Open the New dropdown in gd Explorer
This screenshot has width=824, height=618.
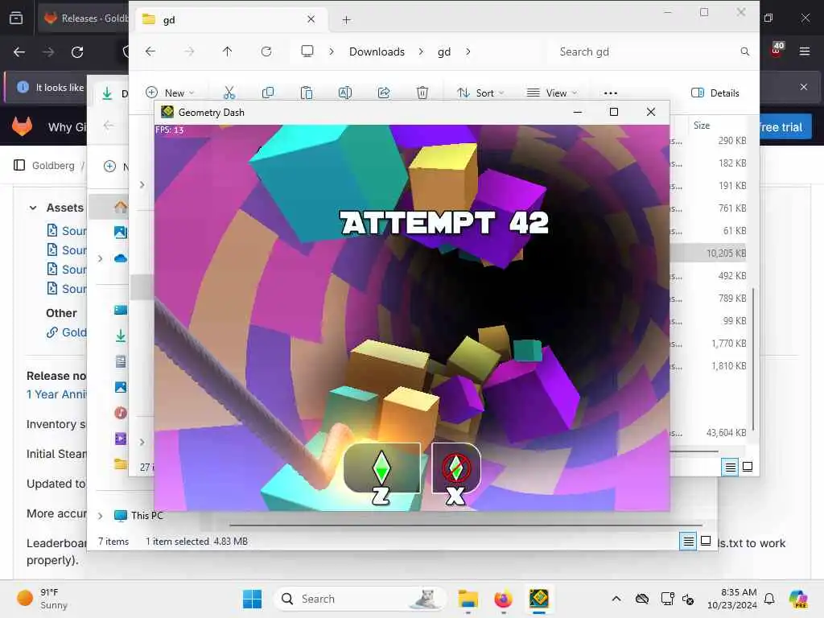171,93
